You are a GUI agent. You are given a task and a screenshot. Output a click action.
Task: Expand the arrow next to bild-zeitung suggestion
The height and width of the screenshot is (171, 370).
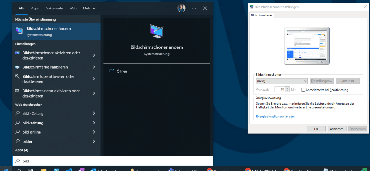point(94,123)
